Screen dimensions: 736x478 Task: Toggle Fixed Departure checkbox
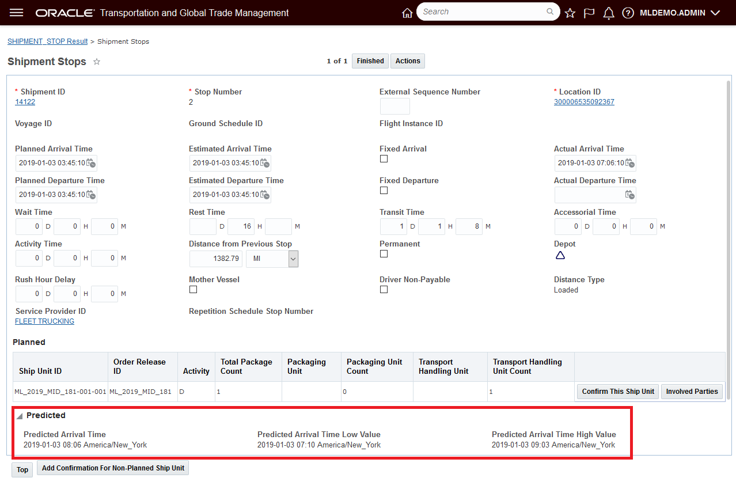click(x=384, y=191)
